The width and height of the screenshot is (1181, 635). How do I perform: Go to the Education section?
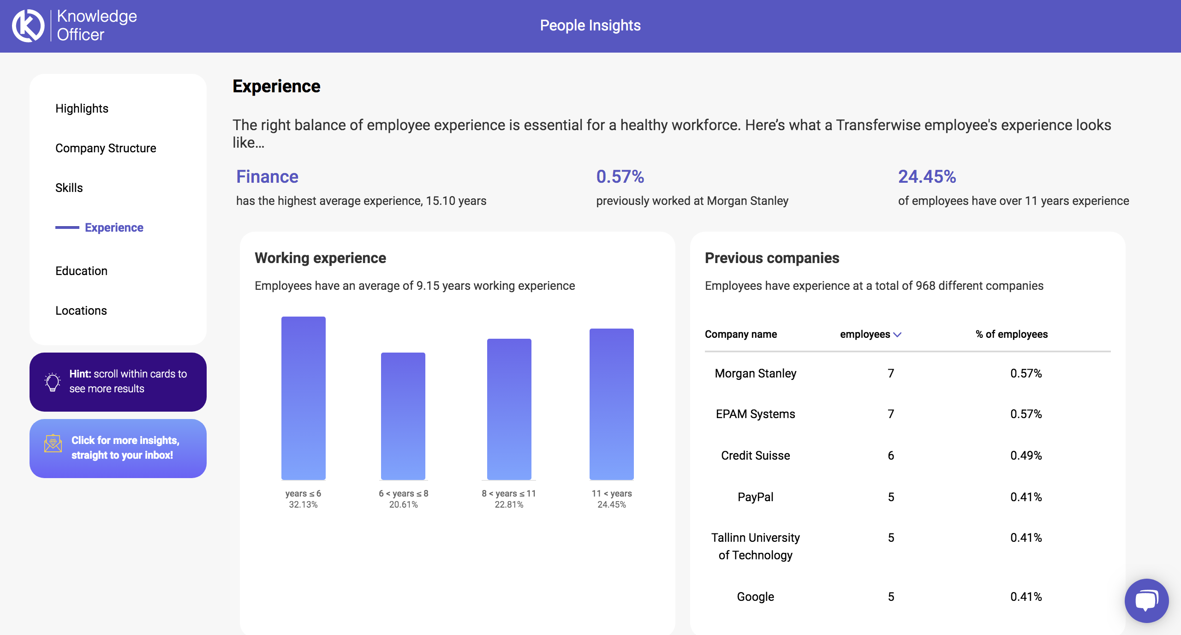(81, 270)
